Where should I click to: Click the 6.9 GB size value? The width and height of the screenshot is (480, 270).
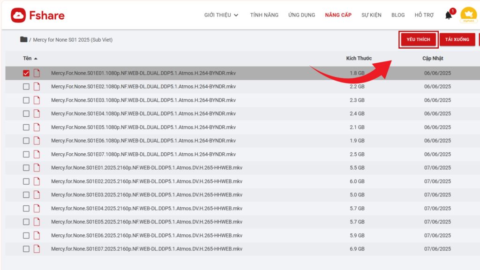click(x=357, y=249)
